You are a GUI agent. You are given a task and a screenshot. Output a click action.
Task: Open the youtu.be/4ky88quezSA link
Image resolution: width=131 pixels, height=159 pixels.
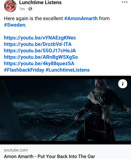[x=39, y=63]
